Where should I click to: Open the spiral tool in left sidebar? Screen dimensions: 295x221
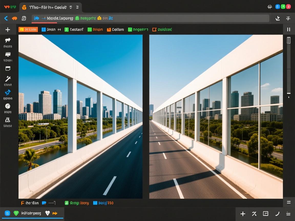[x=8, y=106]
